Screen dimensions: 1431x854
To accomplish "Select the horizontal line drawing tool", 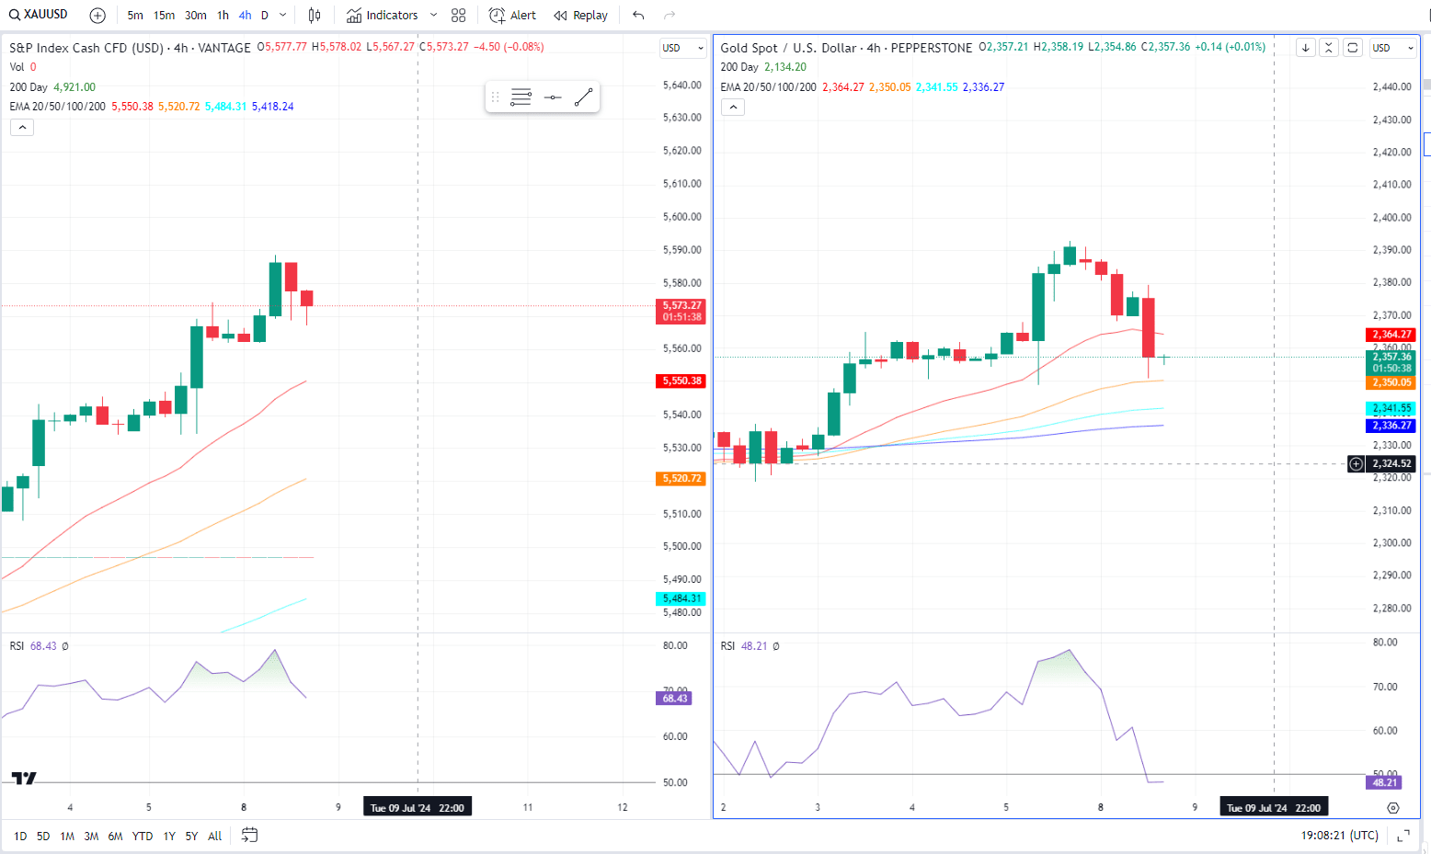I will [553, 97].
